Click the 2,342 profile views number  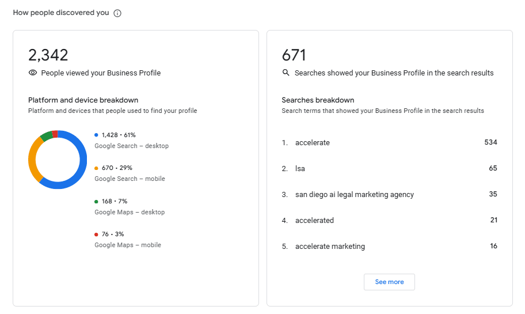click(x=48, y=55)
